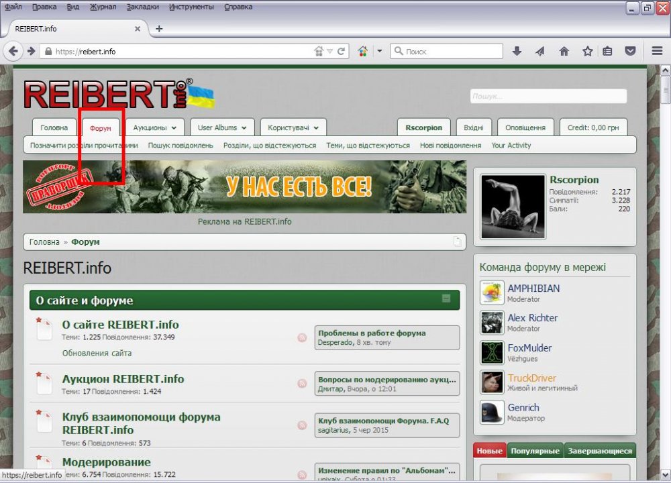Open the Firefox downloads arrow icon
Screen dimensions: 671x483
(x=517, y=51)
